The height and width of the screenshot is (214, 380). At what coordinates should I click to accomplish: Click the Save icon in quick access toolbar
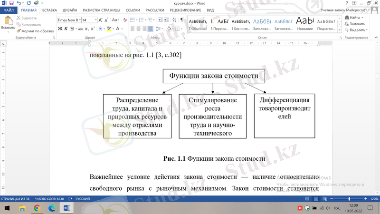point(11,3)
